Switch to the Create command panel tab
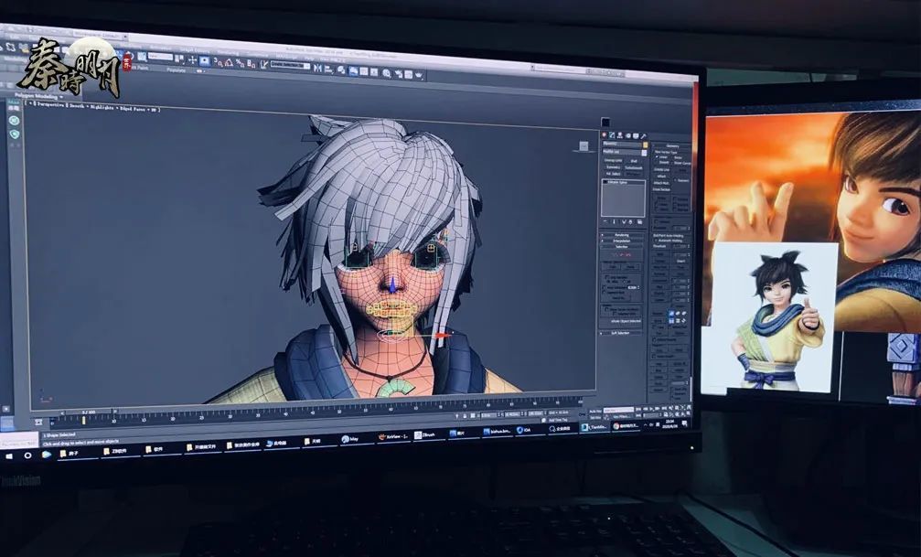The width and height of the screenshot is (921, 557). coord(605,135)
